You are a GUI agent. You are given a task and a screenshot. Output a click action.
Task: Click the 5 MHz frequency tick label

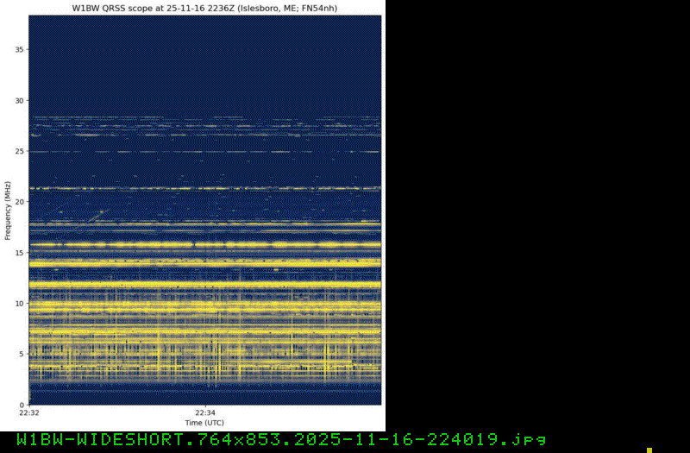21,354
